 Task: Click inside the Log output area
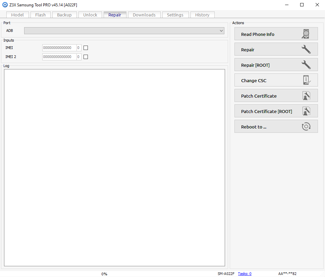point(114,168)
